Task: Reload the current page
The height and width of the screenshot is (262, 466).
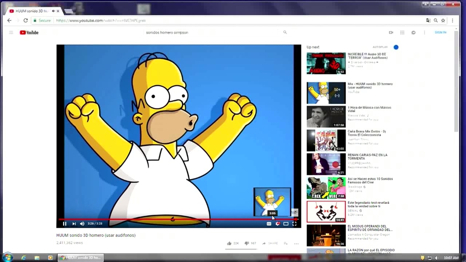Action: [x=26, y=21]
